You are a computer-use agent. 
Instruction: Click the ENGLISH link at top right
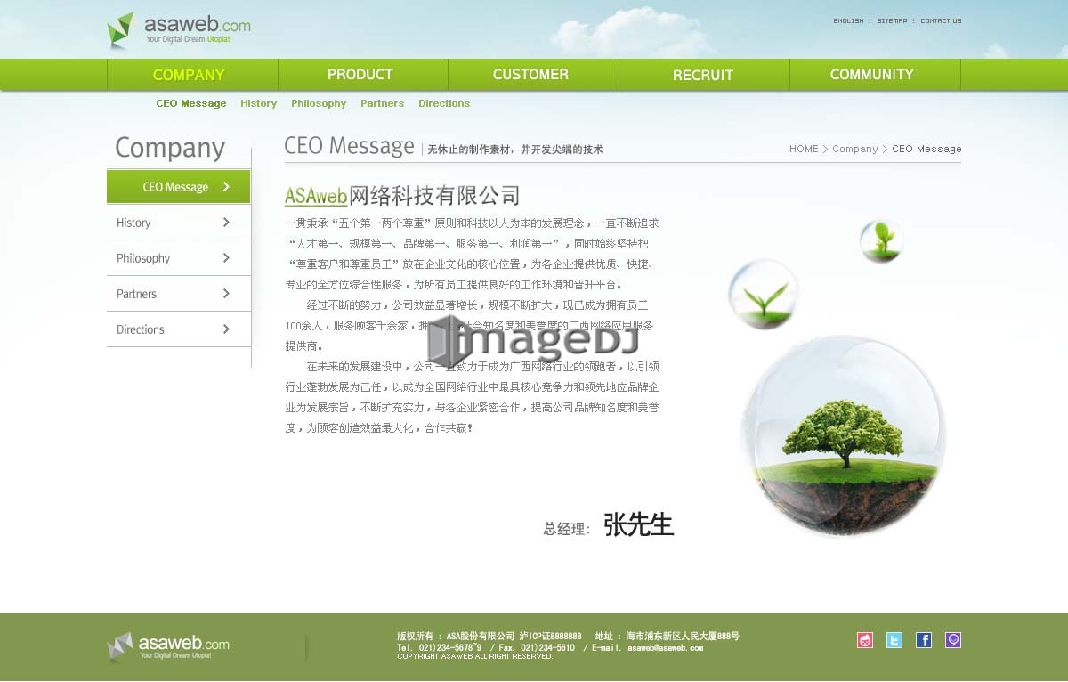[848, 20]
